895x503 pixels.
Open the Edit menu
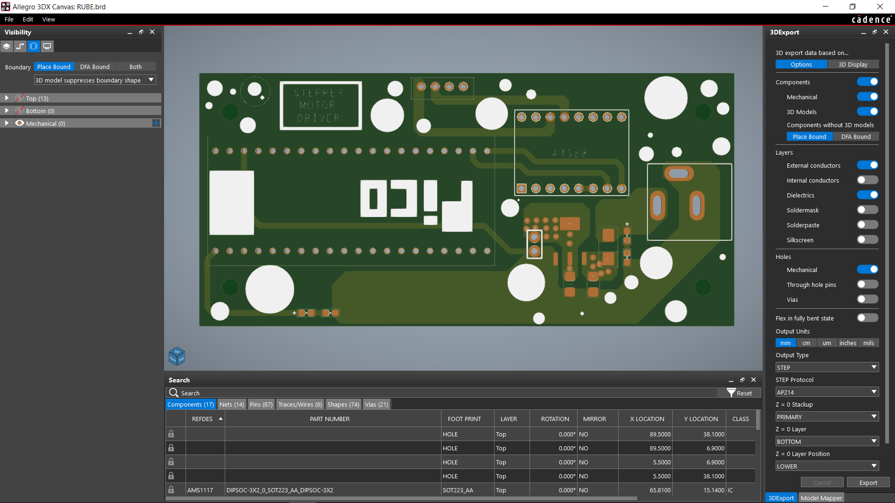(28, 19)
